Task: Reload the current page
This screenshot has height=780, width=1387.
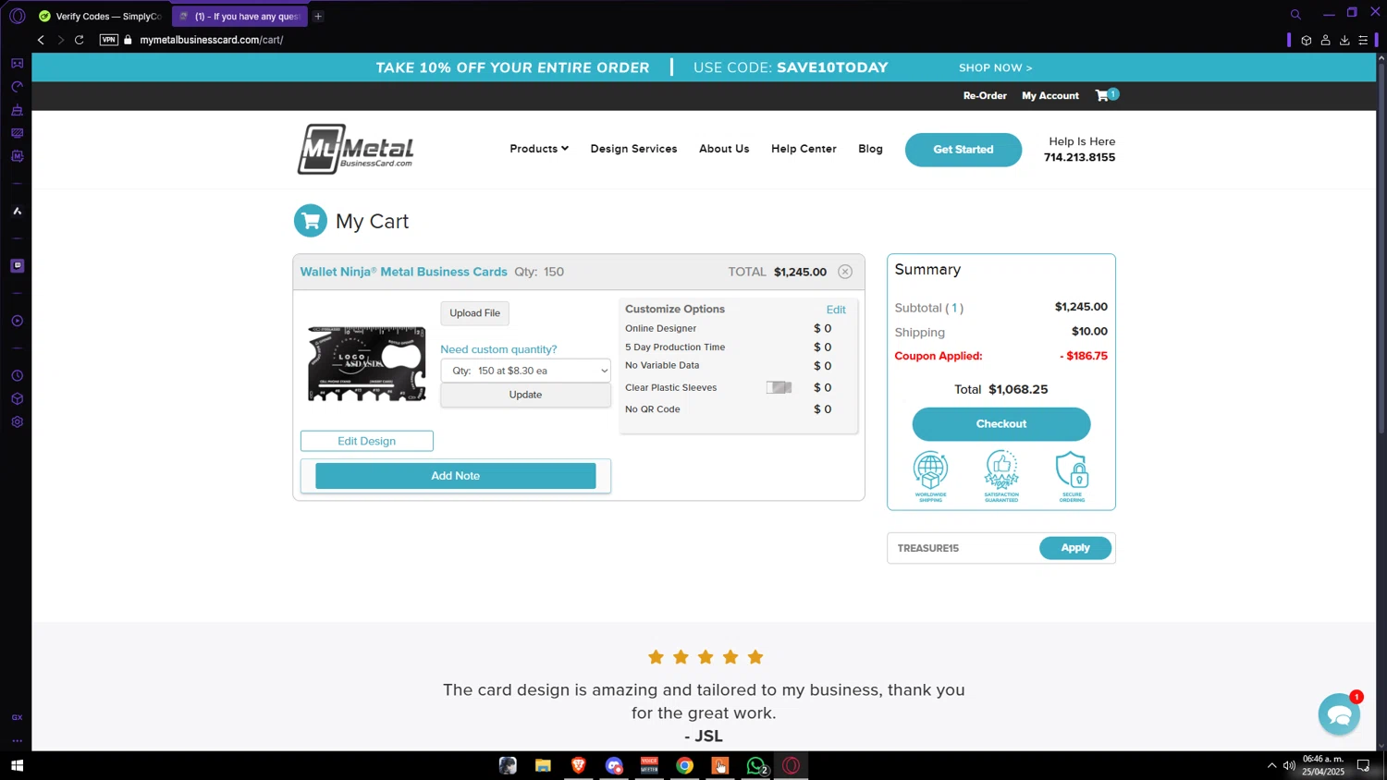Action: [80, 40]
